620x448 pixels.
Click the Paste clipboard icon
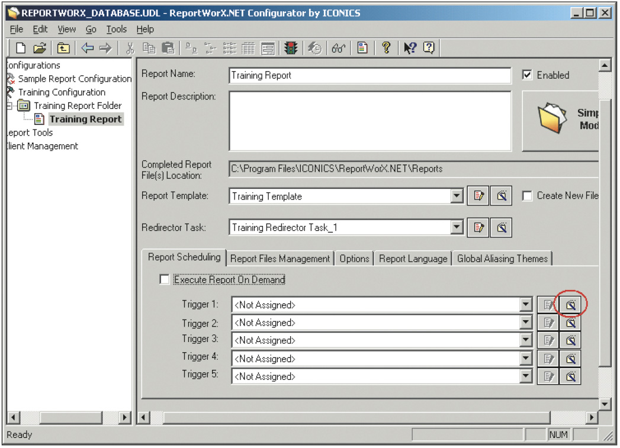pos(168,48)
